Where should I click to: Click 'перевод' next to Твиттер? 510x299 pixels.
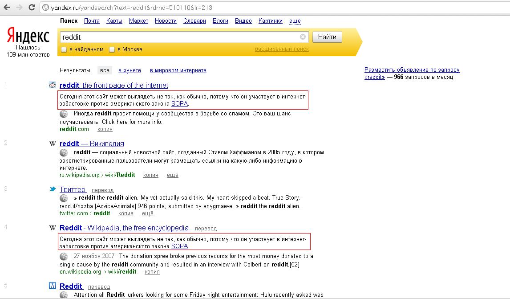(x=103, y=190)
